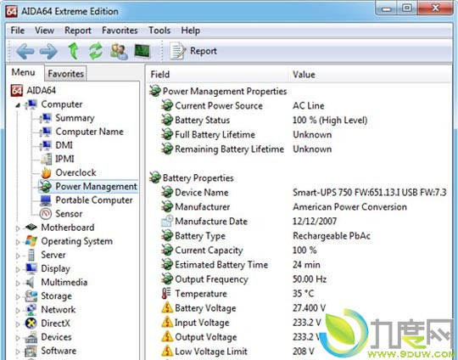Screen dimensions: 458x360
Task: Select the Portable Computer laptop icon
Action: click(46, 200)
